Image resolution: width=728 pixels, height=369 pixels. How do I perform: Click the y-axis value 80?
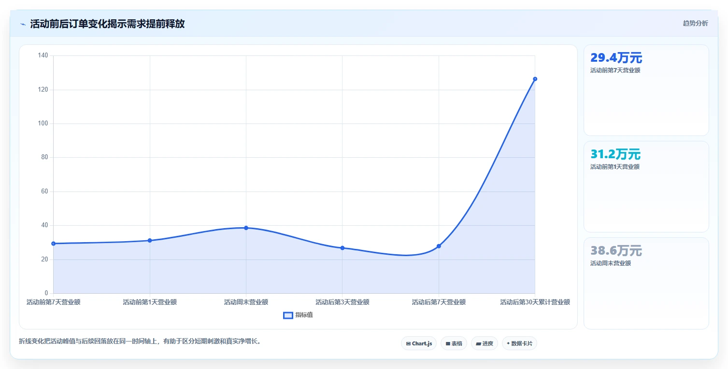(44, 157)
